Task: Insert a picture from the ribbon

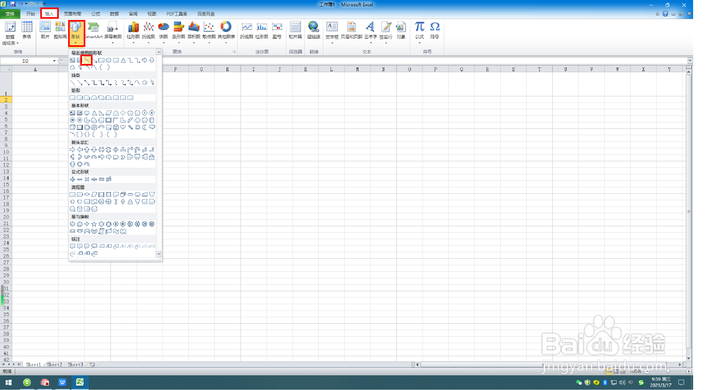Action: pos(45,31)
